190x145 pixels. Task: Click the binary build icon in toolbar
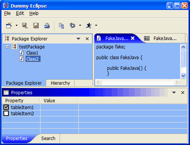pyautogui.click(x=62, y=26)
